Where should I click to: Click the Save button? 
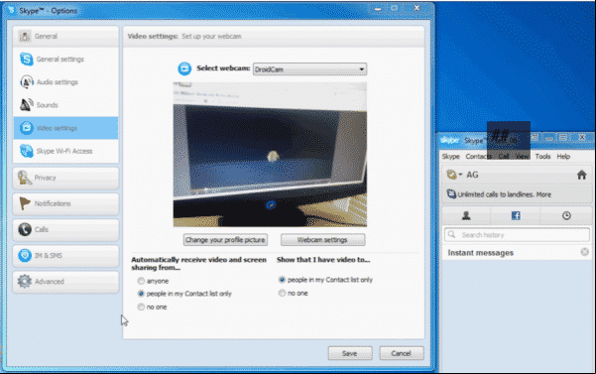(350, 353)
